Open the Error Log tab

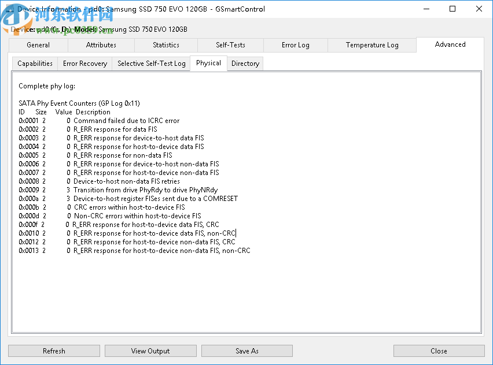[295, 45]
